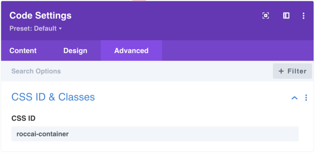Select the Advanced tab

[131, 51]
